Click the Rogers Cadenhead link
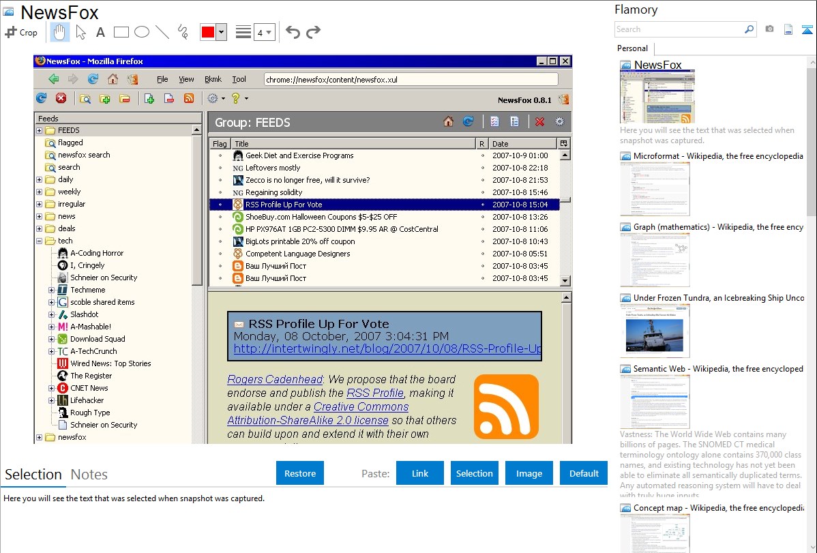Viewport: 817px width, 553px height. pos(275,379)
